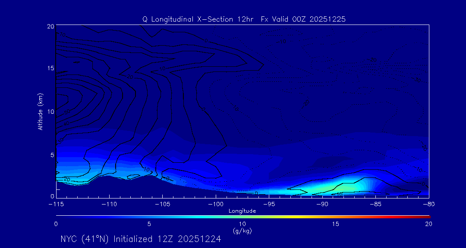Click the "Longitude" horizontal axis label
Viewport: 466px width, 248px height.
[242, 211]
